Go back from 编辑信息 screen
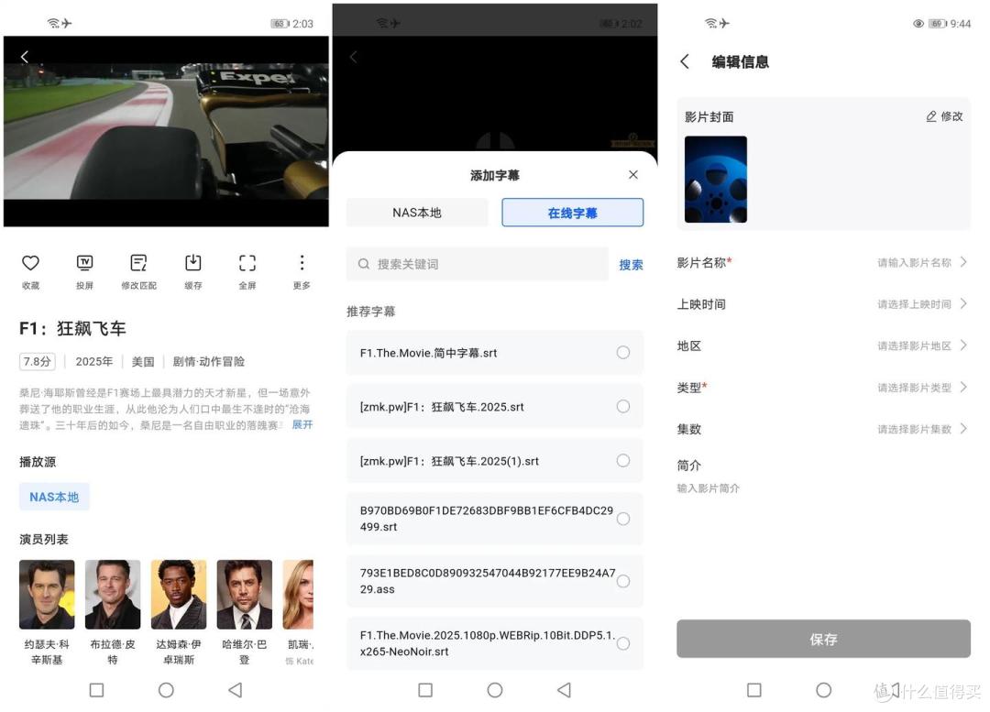The width and height of the screenshot is (990, 712). coord(685,61)
